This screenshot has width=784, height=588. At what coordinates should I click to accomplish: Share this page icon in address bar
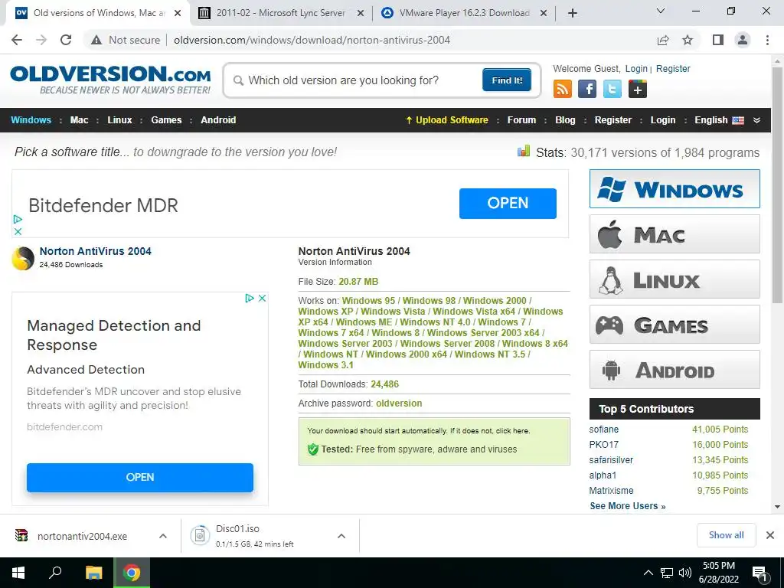pyautogui.click(x=663, y=40)
